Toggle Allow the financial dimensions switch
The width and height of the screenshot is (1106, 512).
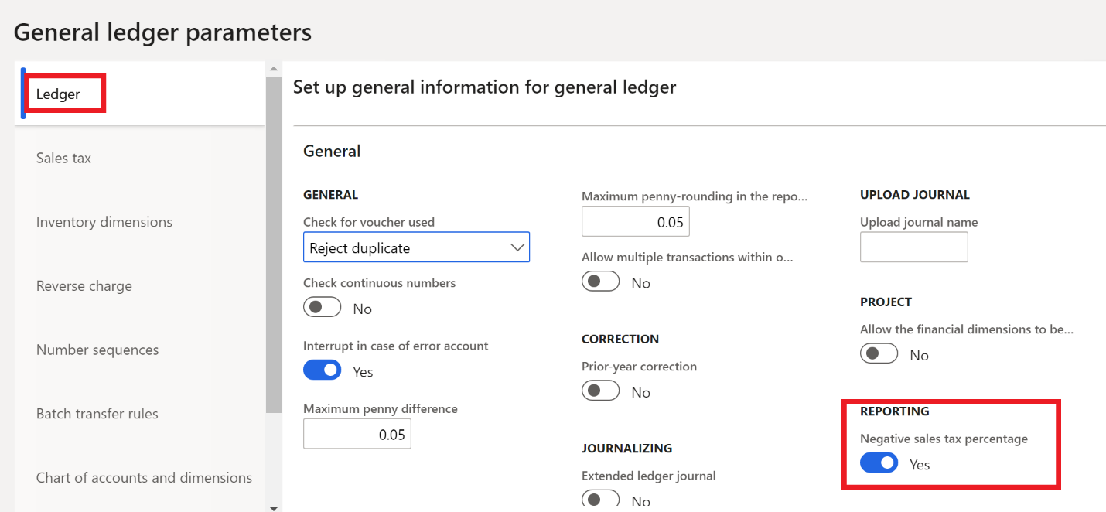879,354
